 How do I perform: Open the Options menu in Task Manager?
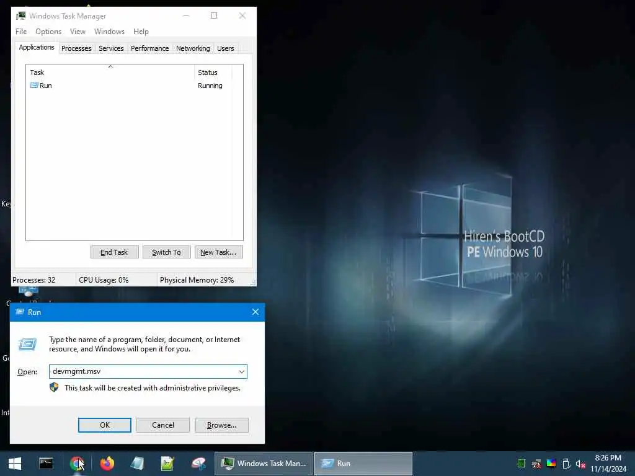coord(48,32)
